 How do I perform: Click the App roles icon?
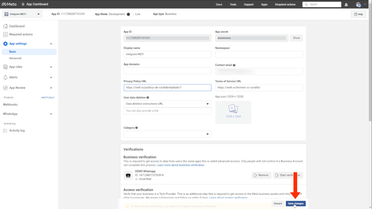click(5, 67)
